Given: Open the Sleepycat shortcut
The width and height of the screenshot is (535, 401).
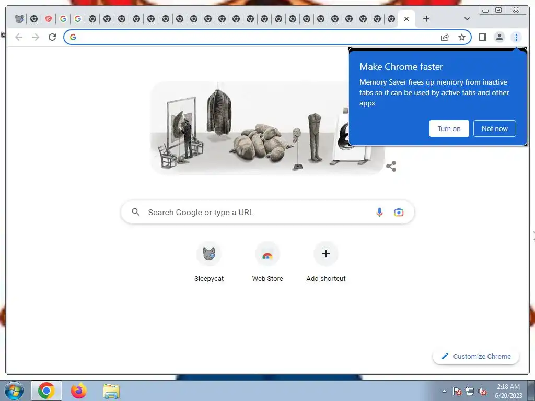Looking at the screenshot, I should click(209, 262).
